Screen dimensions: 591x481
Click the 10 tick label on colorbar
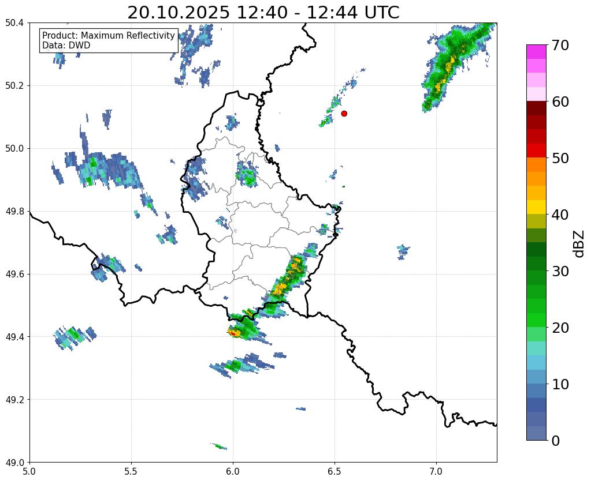tap(560, 384)
